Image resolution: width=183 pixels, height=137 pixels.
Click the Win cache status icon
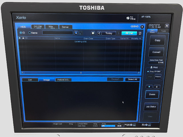146,125
